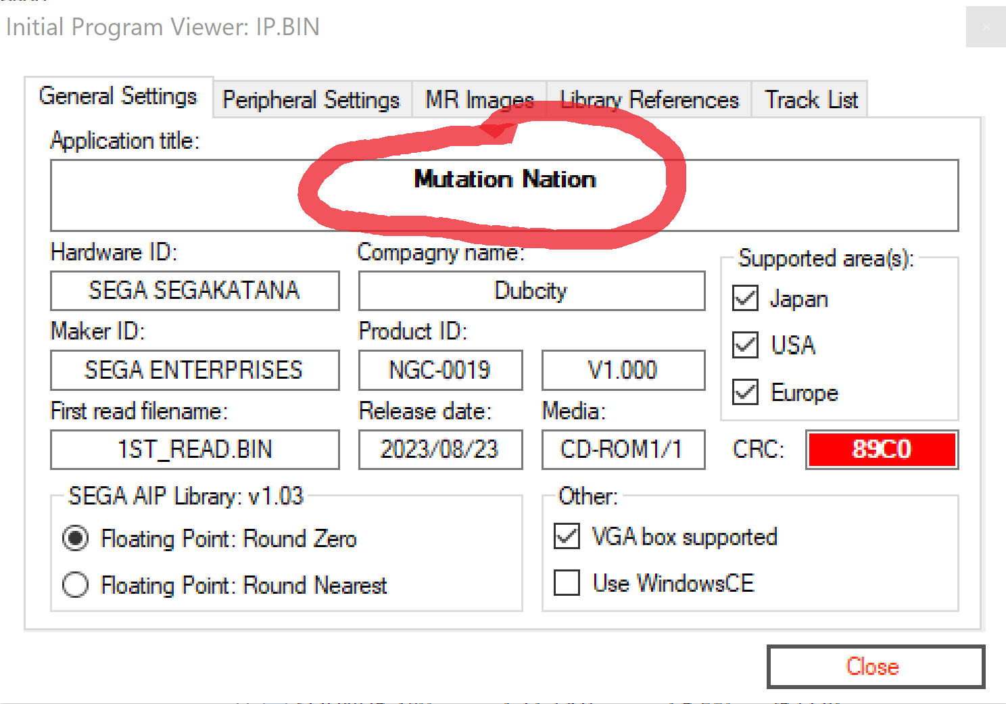Click the Initial Program Viewer: IP.BIN window title
Image resolution: width=1006 pixels, height=704 pixels.
click(162, 27)
